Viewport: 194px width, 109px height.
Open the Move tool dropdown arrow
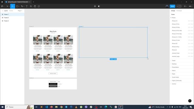coord(9,6)
